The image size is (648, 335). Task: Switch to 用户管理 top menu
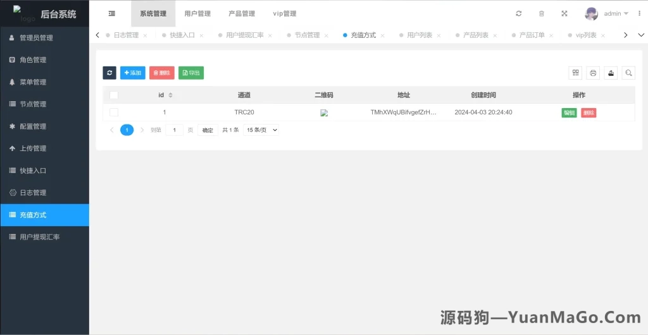pyautogui.click(x=197, y=14)
